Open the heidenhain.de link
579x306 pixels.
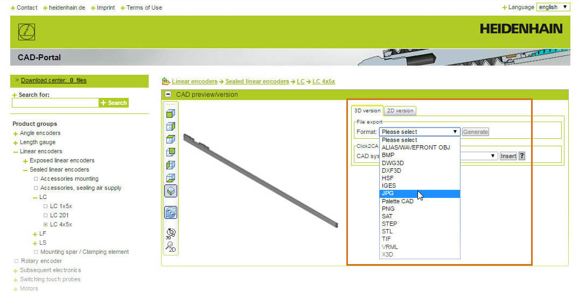point(67,8)
